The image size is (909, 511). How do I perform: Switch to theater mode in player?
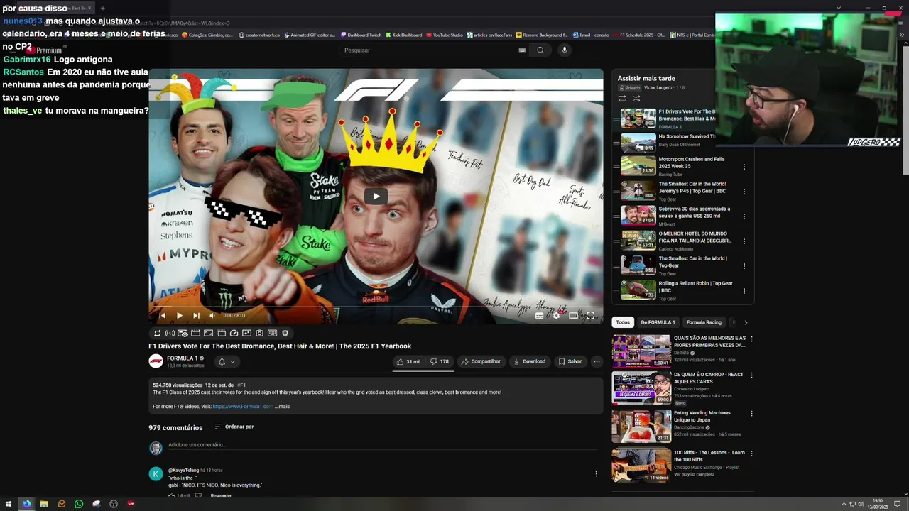coord(573,315)
